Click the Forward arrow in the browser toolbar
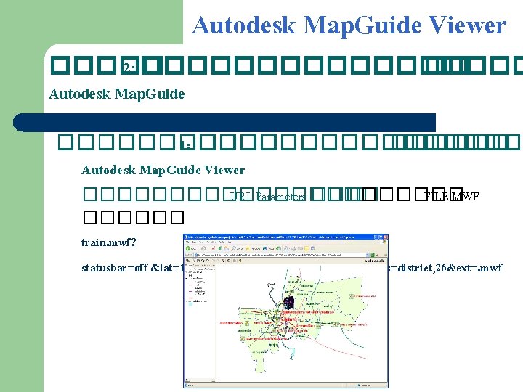The image size is (523, 392). point(203,248)
